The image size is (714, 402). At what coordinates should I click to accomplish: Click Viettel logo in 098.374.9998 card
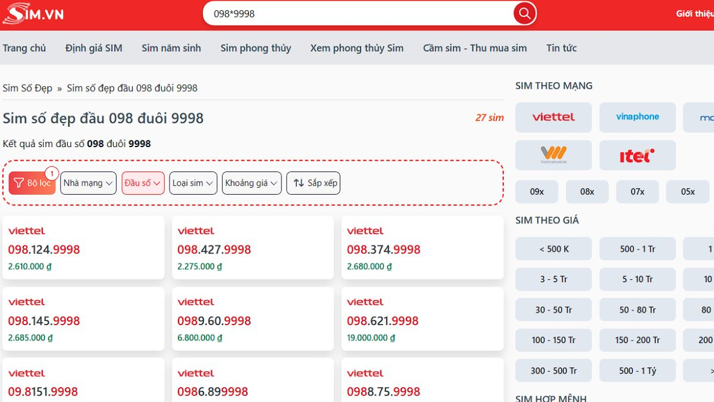click(365, 231)
